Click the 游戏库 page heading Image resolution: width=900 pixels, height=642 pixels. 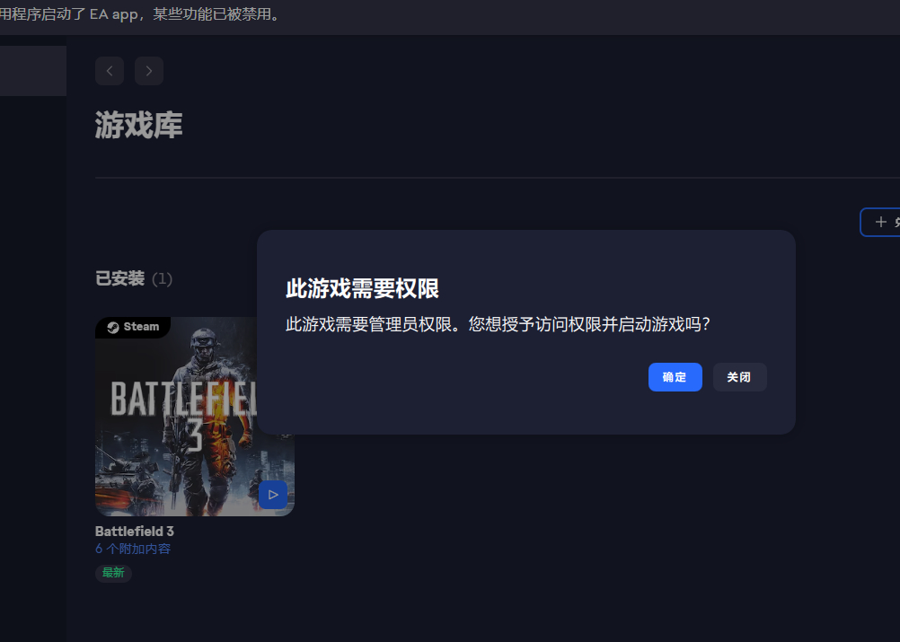point(139,125)
